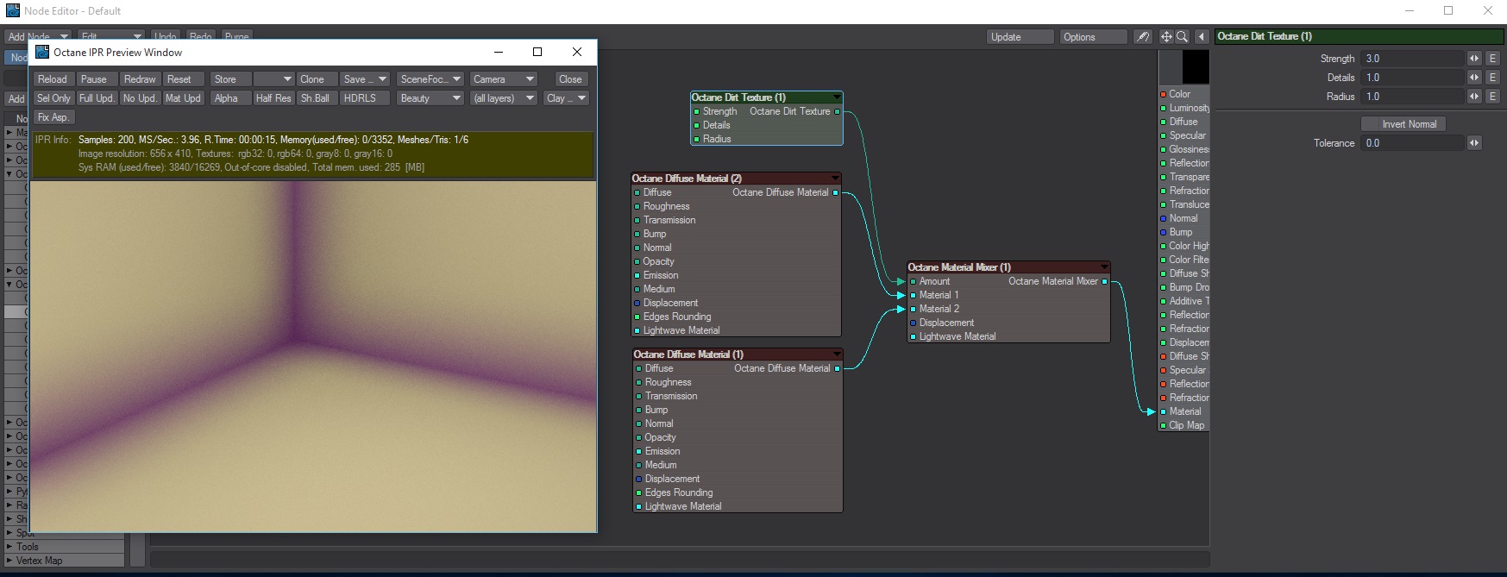Toggle No Upd. mode

pos(140,98)
